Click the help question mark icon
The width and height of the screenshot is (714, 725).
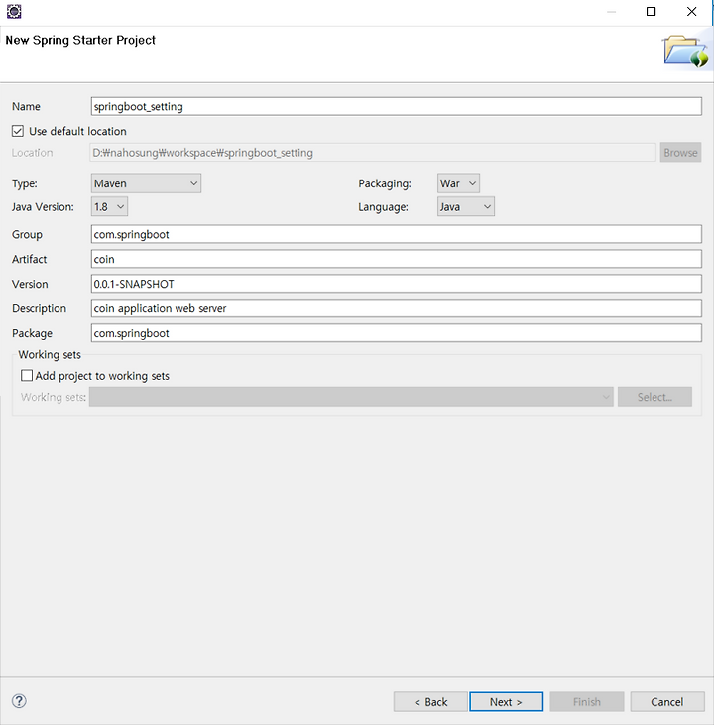(19, 701)
